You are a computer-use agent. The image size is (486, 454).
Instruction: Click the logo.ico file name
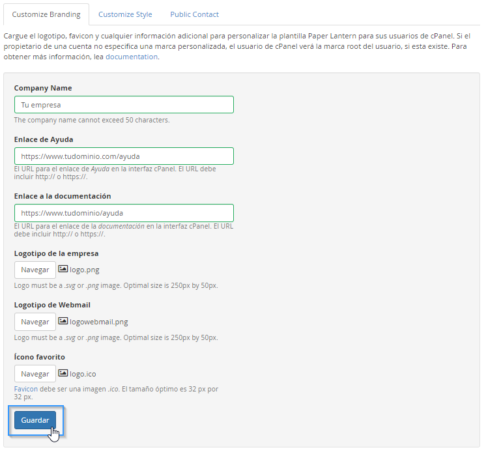coord(83,374)
